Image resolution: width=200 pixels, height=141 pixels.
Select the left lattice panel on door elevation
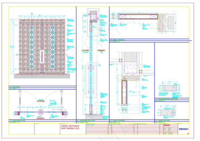pyautogui.click(x=31, y=47)
